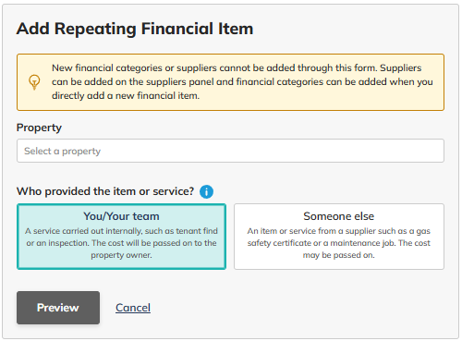Click text 'directly add a new financial item'

pyautogui.click(x=125, y=96)
